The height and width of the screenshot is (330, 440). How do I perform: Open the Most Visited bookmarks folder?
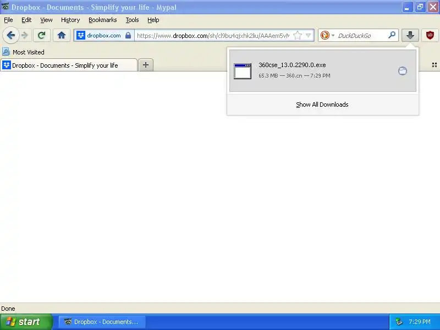(x=23, y=52)
